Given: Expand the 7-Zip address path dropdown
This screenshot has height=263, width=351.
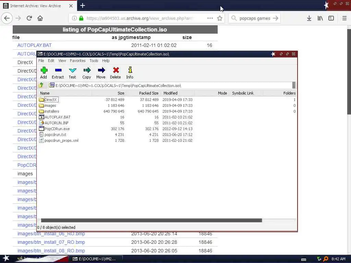Looking at the screenshot, I should click(x=294, y=85).
